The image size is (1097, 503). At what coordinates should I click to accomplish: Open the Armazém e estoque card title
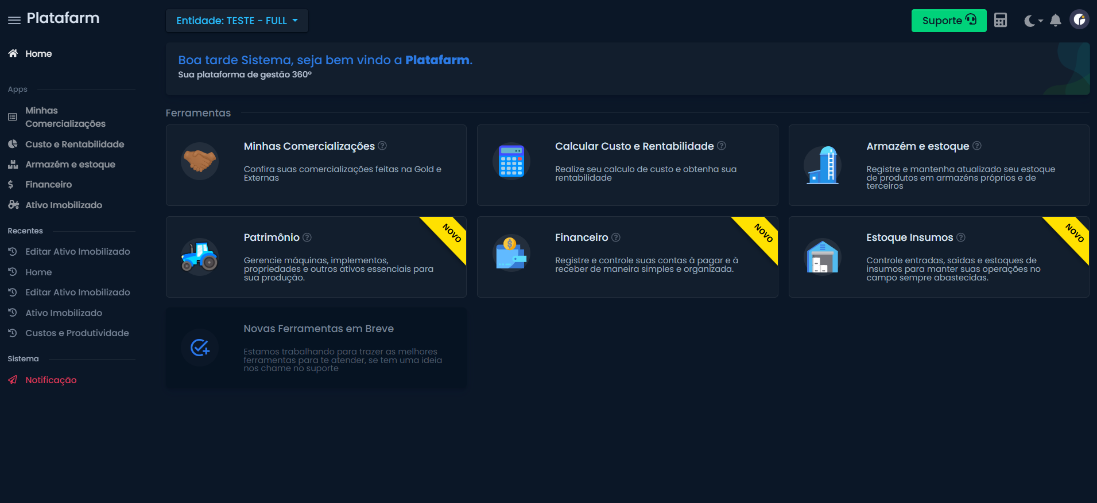tap(918, 146)
